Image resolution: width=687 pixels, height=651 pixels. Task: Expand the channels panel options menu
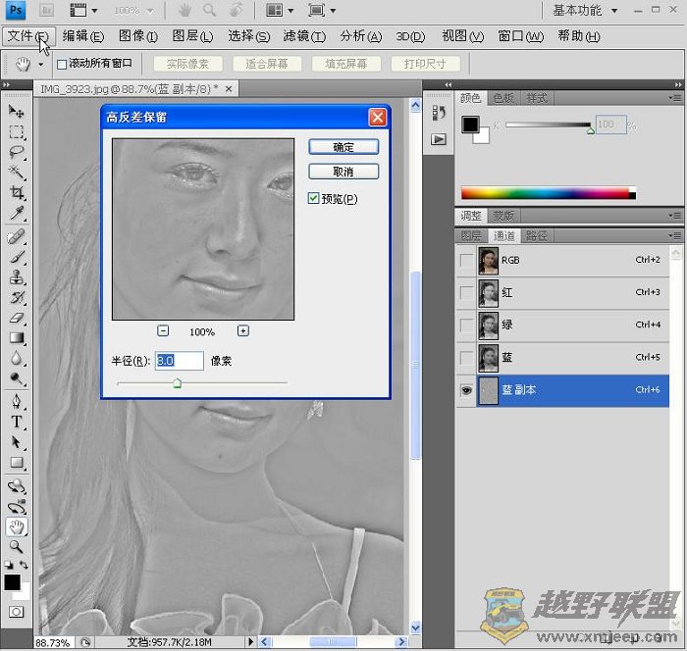(675, 236)
